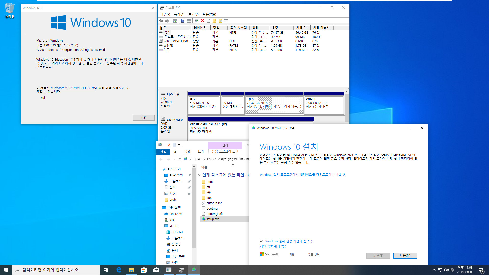Click the red X delete icon
The image size is (489, 275).
[x=202, y=21]
